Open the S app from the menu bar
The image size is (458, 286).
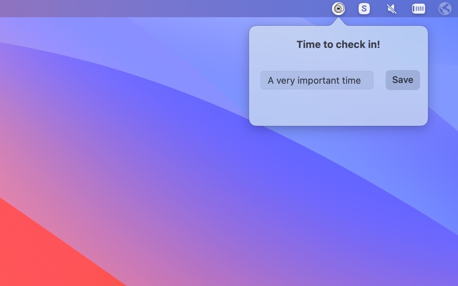pos(364,8)
